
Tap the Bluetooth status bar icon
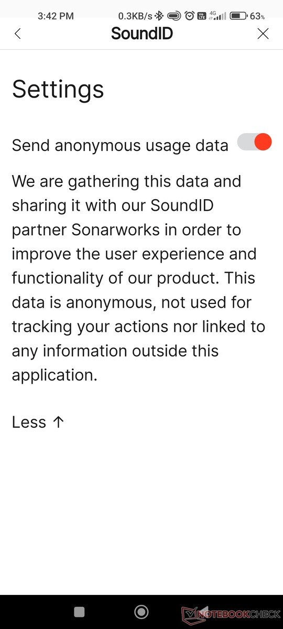[x=159, y=16]
